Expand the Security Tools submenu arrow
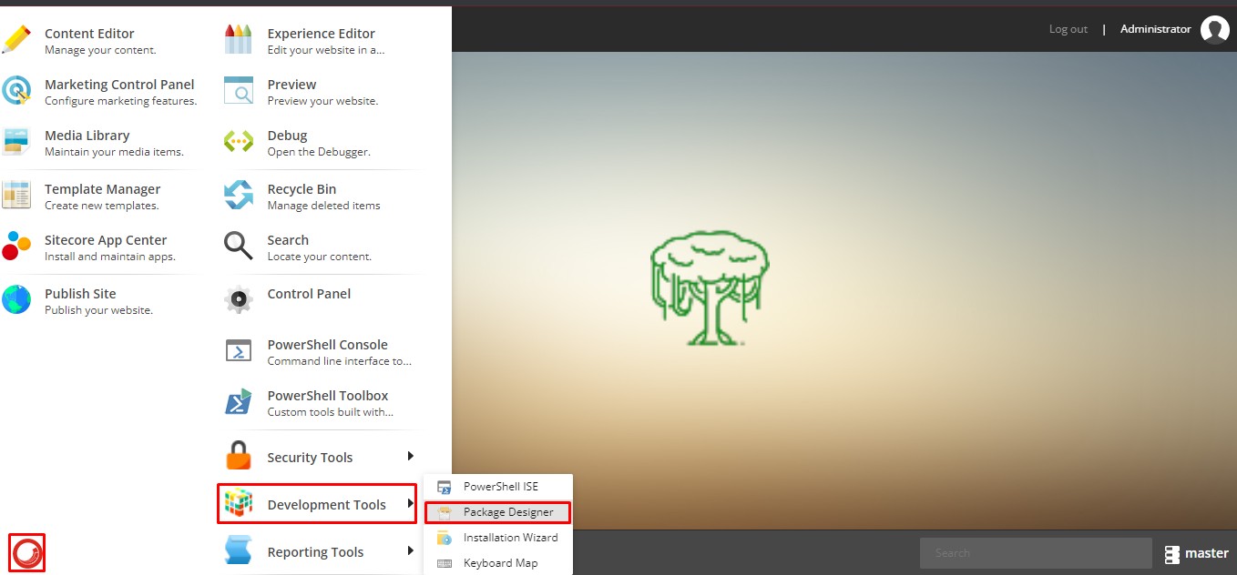The image size is (1237, 575). pyautogui.click(x=411, y=456)
